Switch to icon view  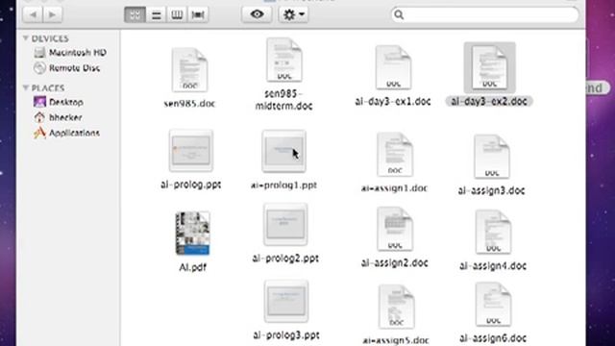(x=135, y=15)
